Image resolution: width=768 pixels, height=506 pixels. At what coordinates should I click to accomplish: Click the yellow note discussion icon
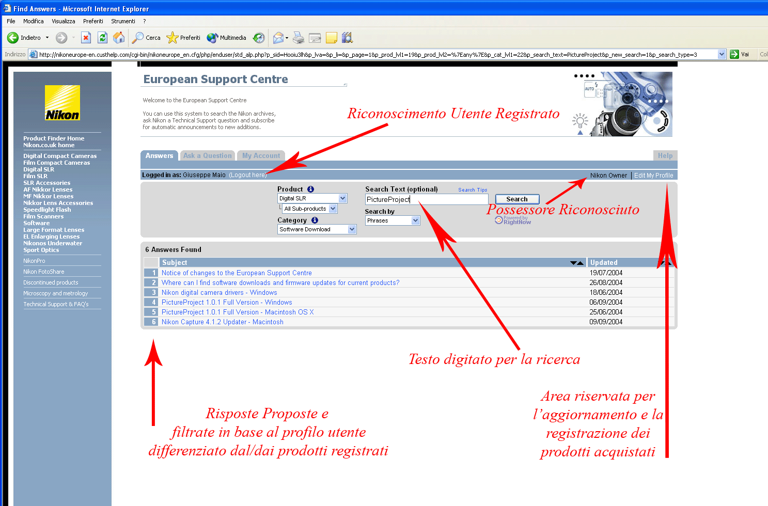pos(332,38)
